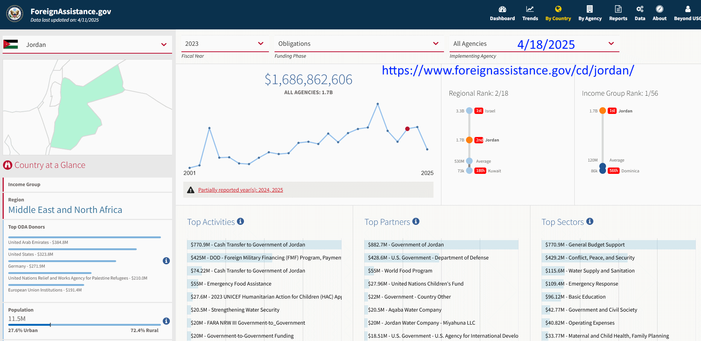
Task: Click the ForeignAssistance.gov site title
Action: click(71, 12)
